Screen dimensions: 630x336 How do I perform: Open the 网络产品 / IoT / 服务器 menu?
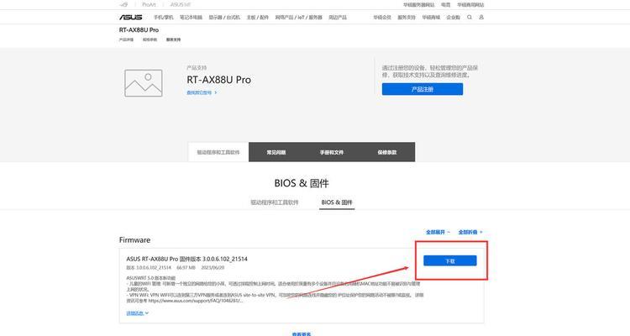[298, 18]
